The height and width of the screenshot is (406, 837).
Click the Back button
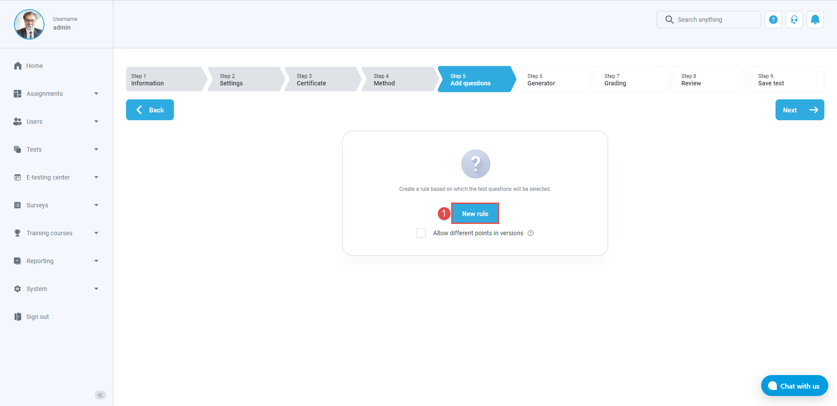150,110
